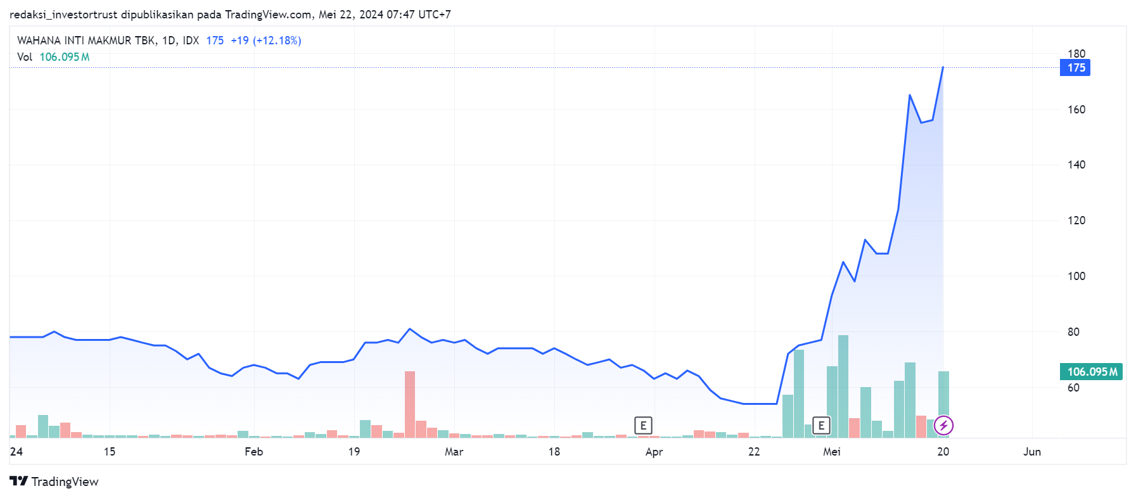Click the Jun date axis label

(x=1032, y=452)
